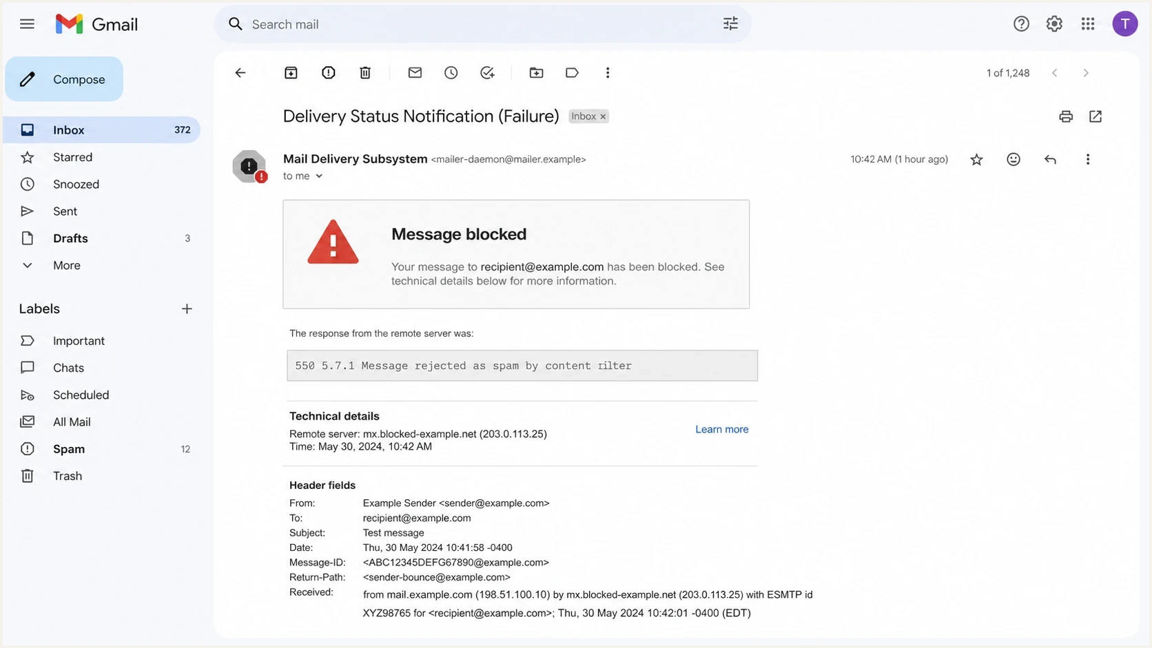Viewport: 1152px width, 648px height.
Task: Open message More options menu
Action: 1088,159
